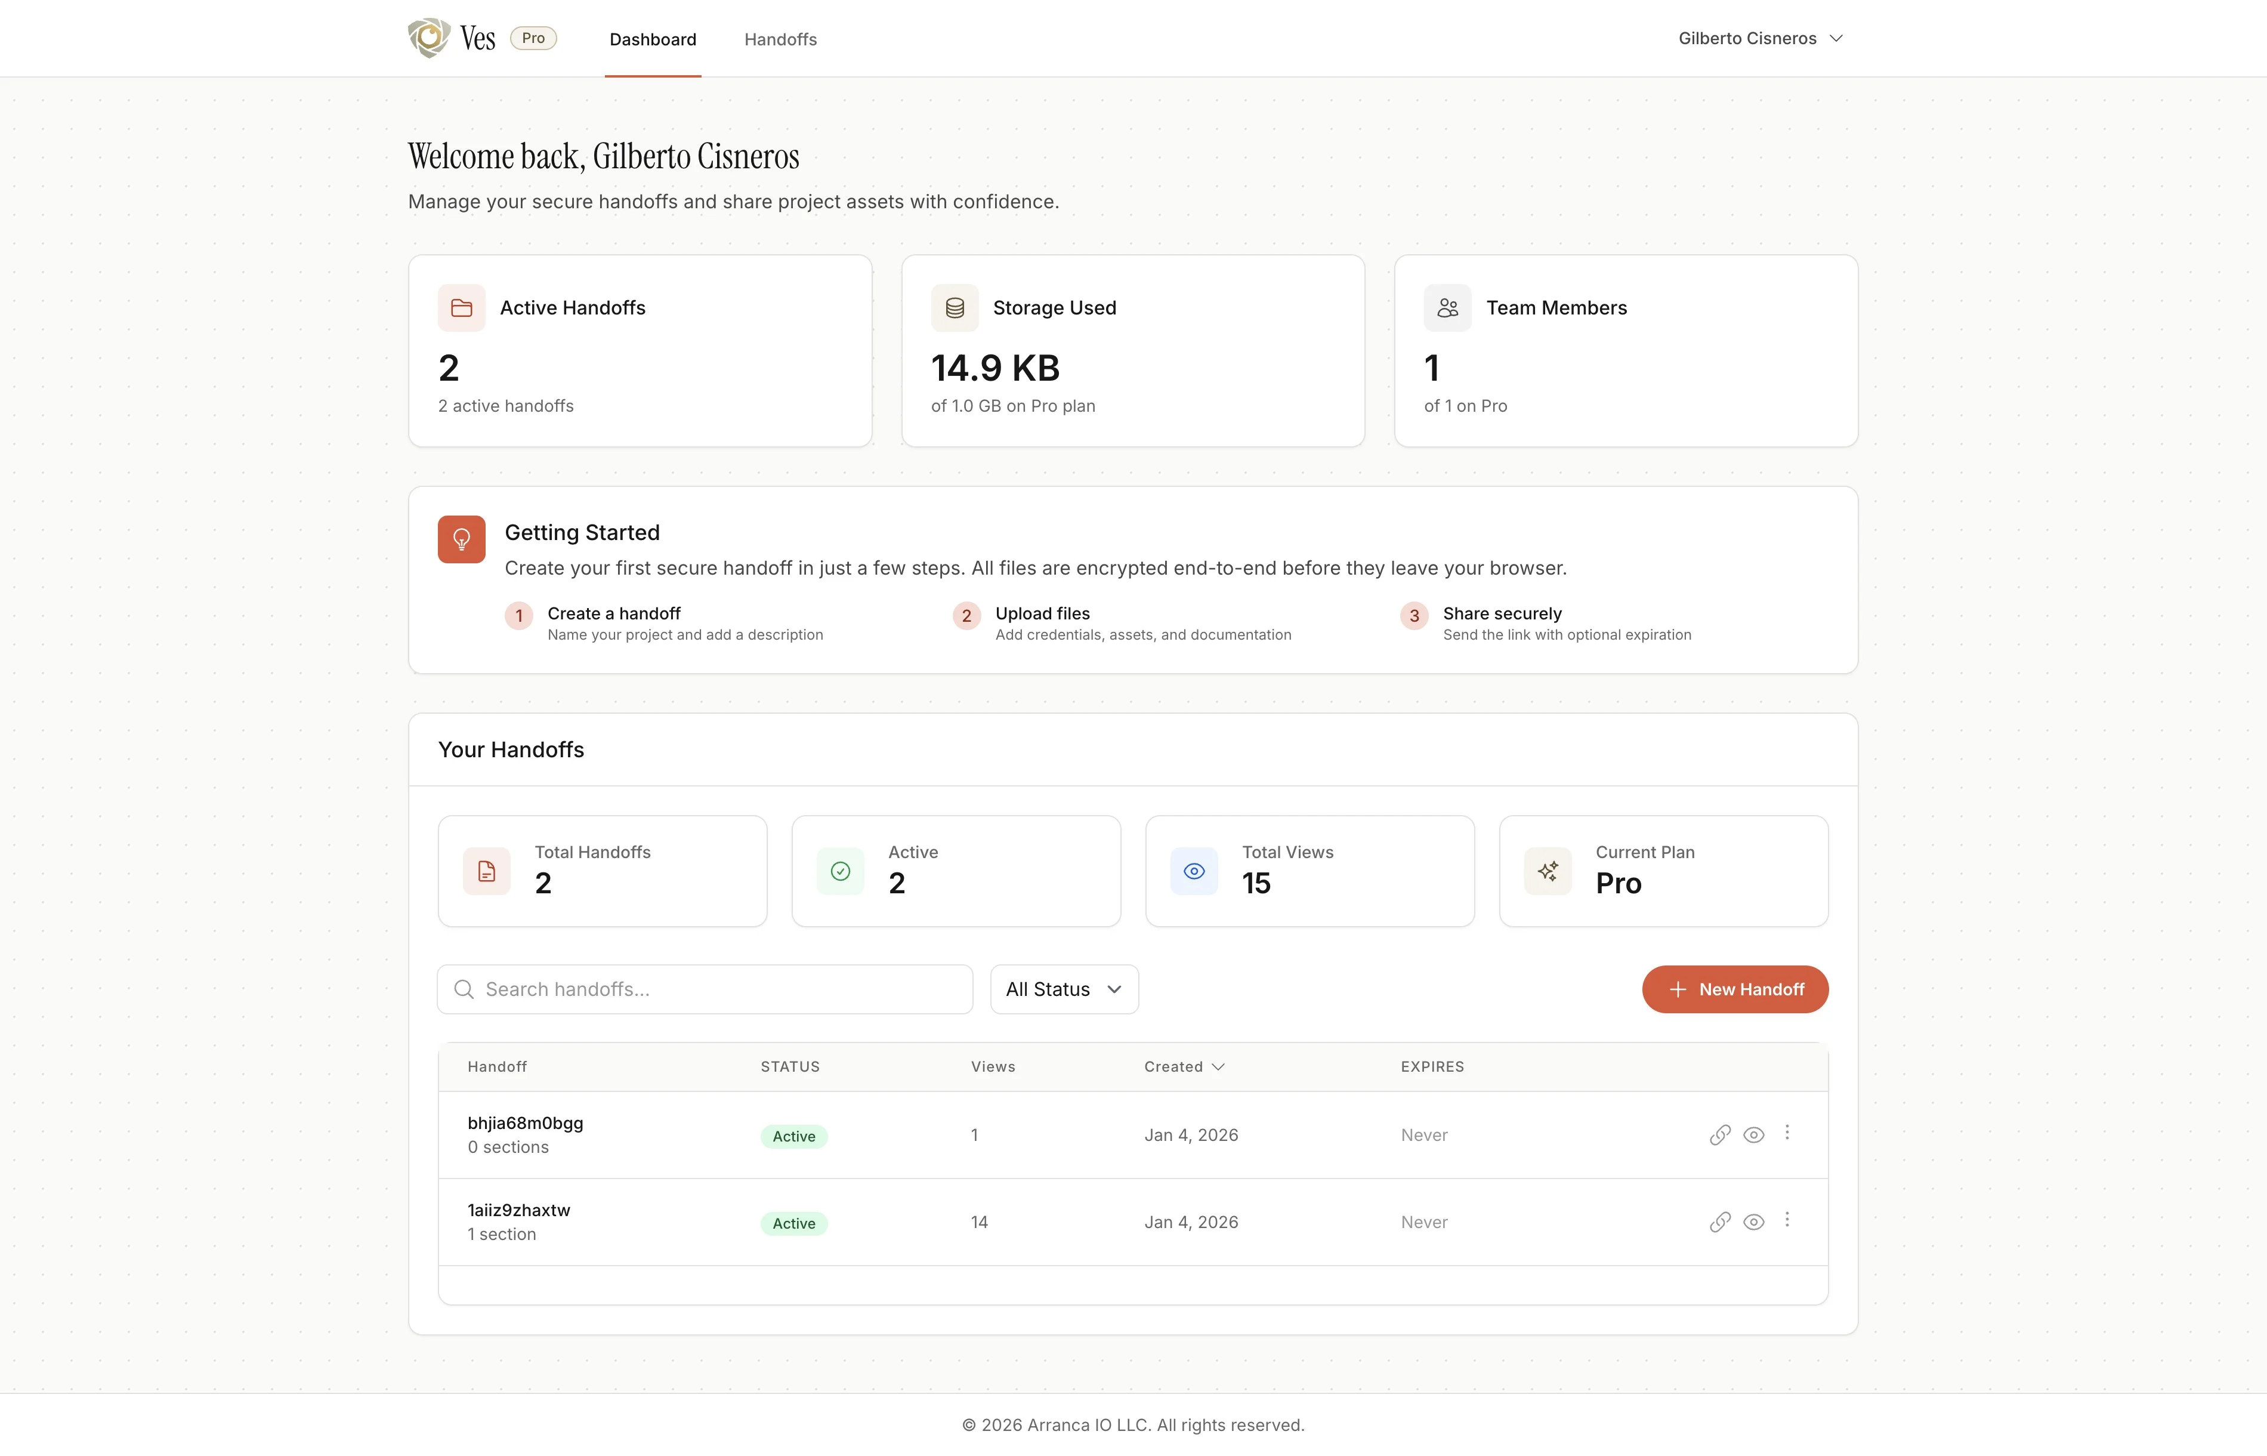
Task: Click the Storage Used database icon
Action: coord(955,309)
